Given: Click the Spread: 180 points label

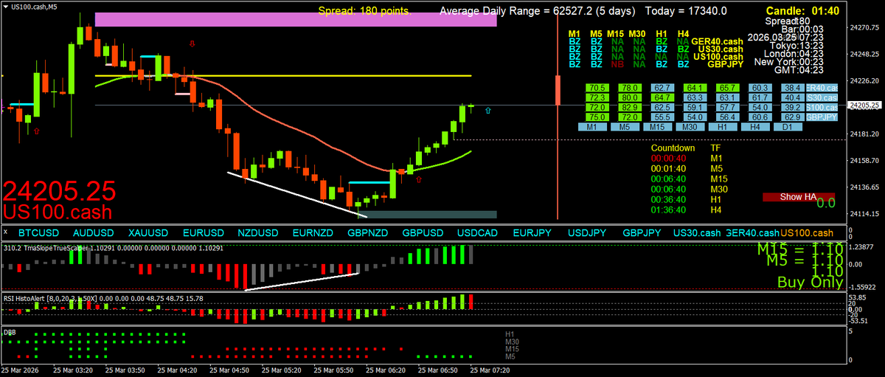Looking at the screenshot, I should pyautogui.click(x=365, y=11).
